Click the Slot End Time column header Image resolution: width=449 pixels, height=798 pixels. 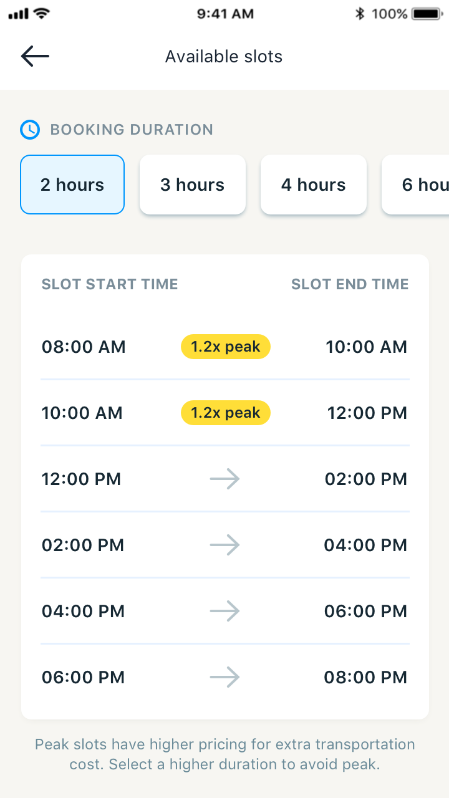coord(350,284)
